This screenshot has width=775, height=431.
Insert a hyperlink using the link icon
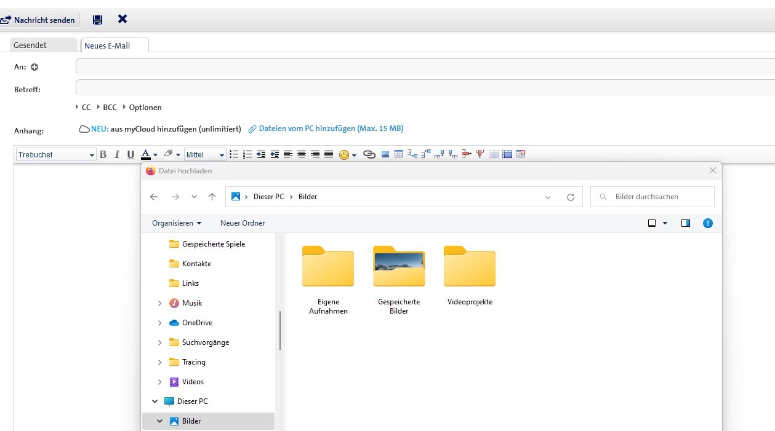tap(369, 154)
